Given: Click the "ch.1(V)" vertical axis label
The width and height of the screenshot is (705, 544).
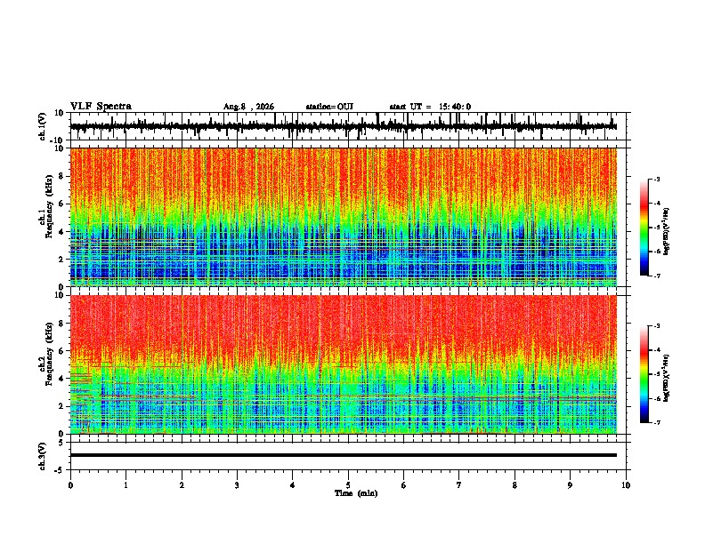Looking at the screenshot, I should coord(43,126).
